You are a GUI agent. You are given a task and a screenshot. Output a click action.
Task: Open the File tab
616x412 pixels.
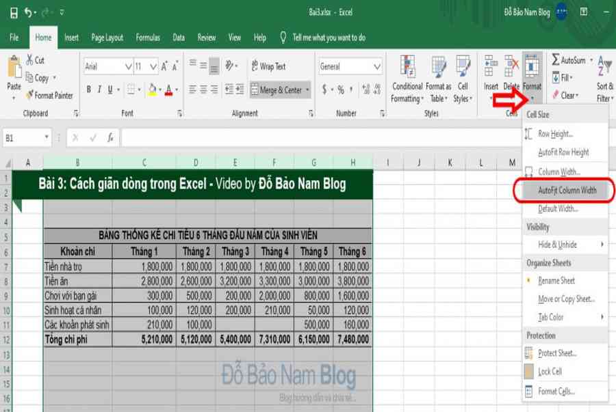coord(14,38)
